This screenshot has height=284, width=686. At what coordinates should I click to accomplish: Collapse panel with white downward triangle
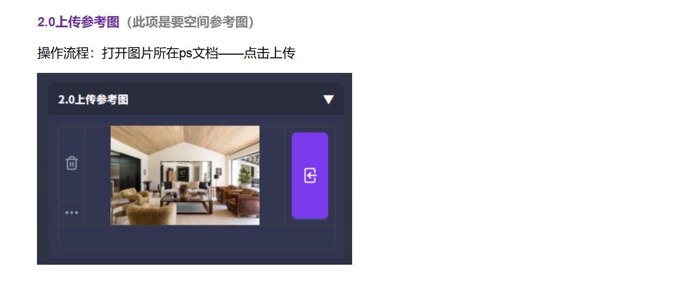point(329,100)
